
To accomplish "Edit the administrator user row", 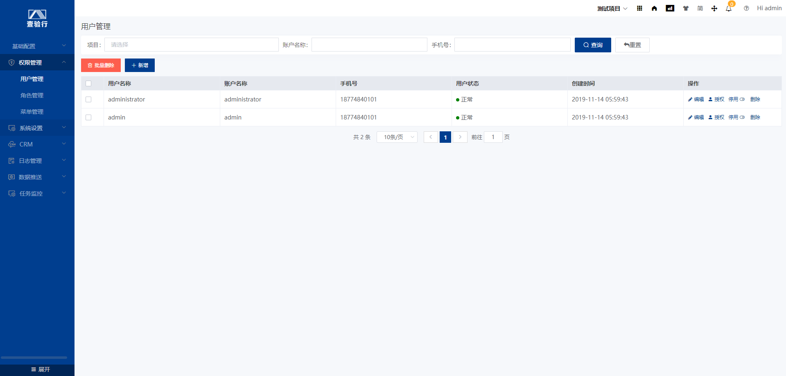I will click(x=696, y=99).
